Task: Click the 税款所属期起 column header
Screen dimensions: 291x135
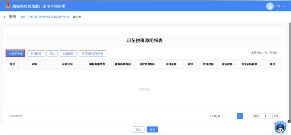Action: click(123, 64)
